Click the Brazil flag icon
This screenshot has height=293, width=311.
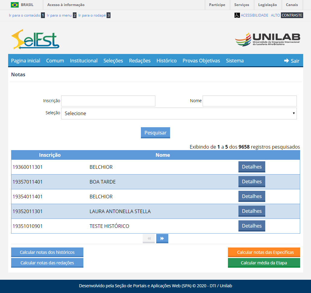click(14, 5)
